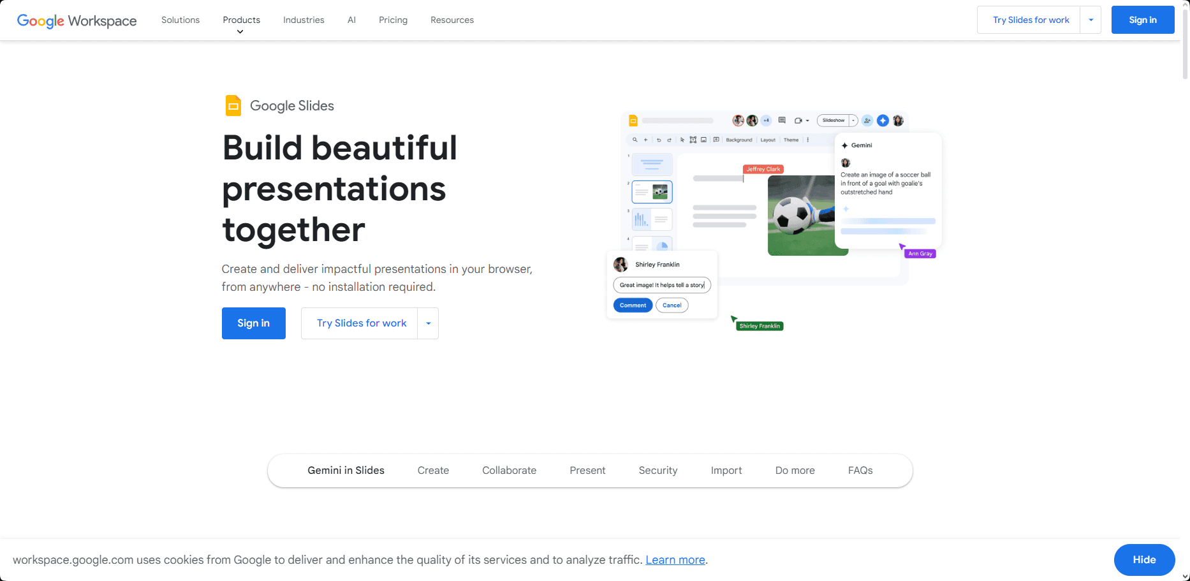Screen dimensions: 1190x581
Task: Jump to the Import section
Action: pos(726,471)
